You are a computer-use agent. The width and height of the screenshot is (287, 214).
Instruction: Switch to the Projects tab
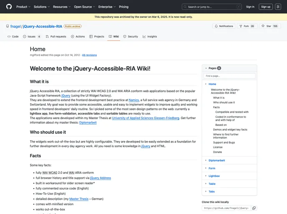(97, 36)
